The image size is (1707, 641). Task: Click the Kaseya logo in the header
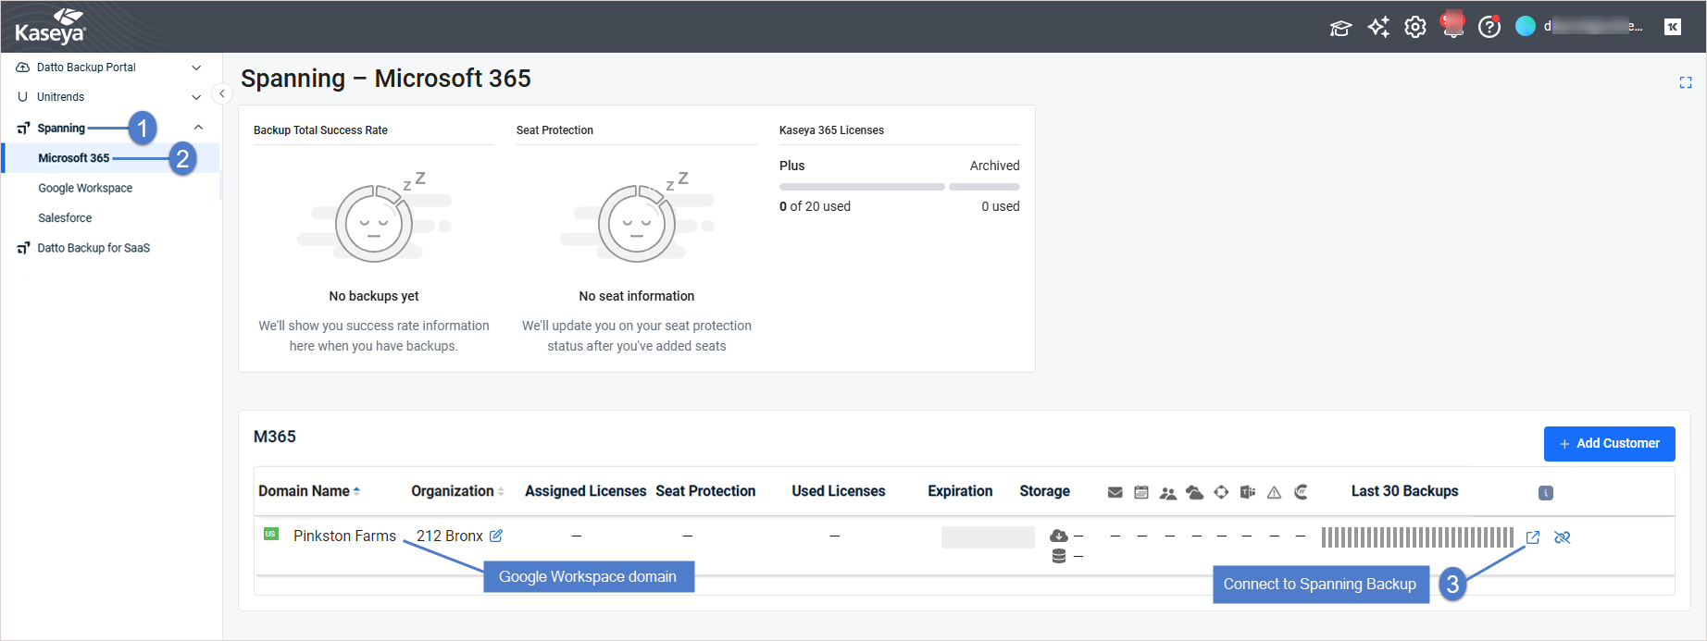click(51, 26)
